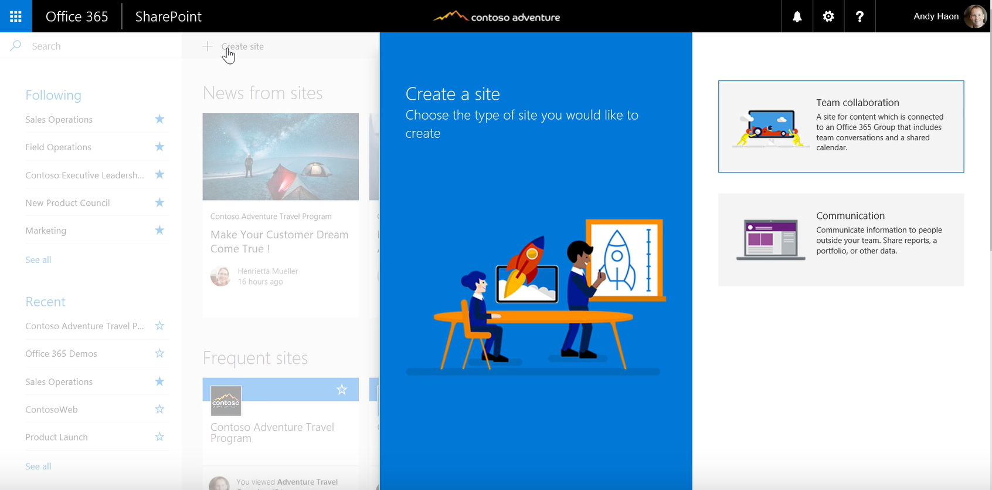Follow Contoso Adventure Travel P... in Recent
The height and width of the screenshot is (490, 992).
[x=159, y=326]
